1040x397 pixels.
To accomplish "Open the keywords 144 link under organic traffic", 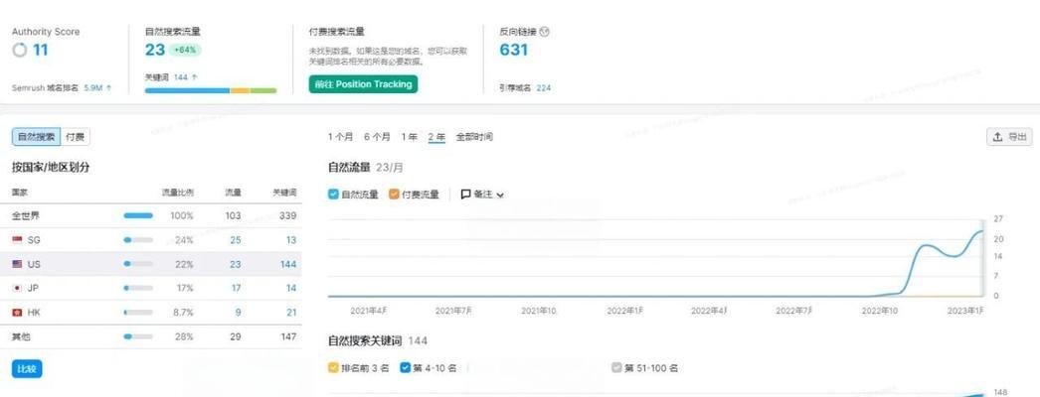I will coord(181,76).
